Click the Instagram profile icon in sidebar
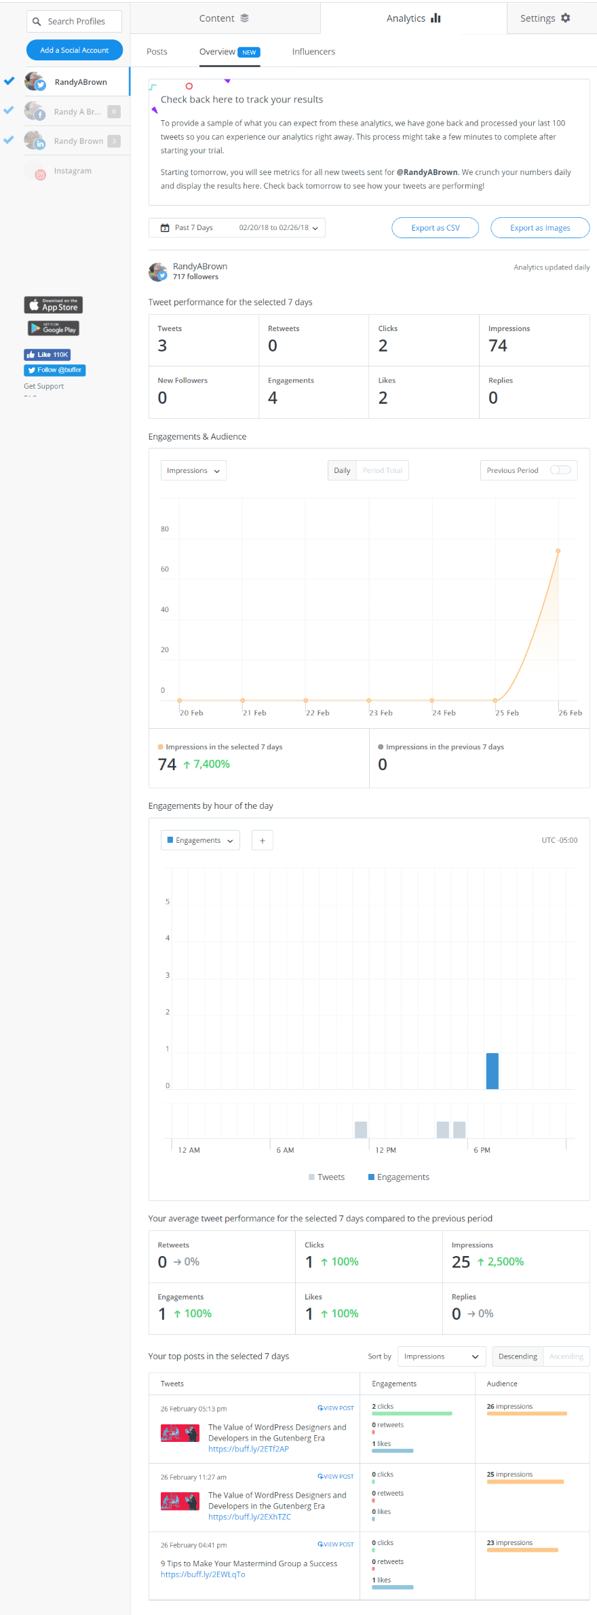 pyautogui.click(x=41, y=174)
